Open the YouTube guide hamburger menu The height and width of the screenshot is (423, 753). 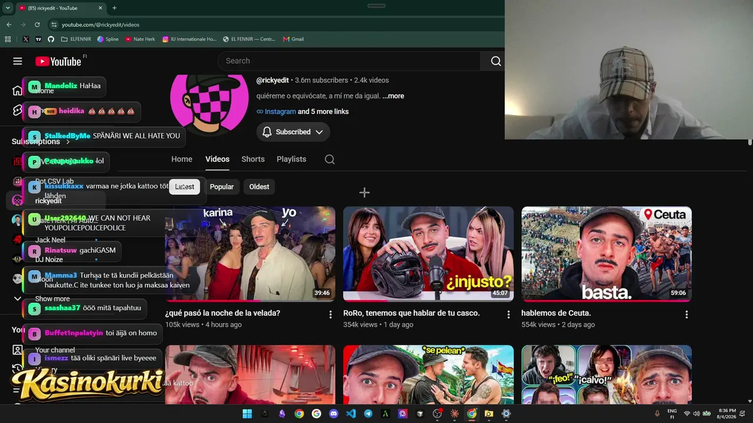[18, 61]
